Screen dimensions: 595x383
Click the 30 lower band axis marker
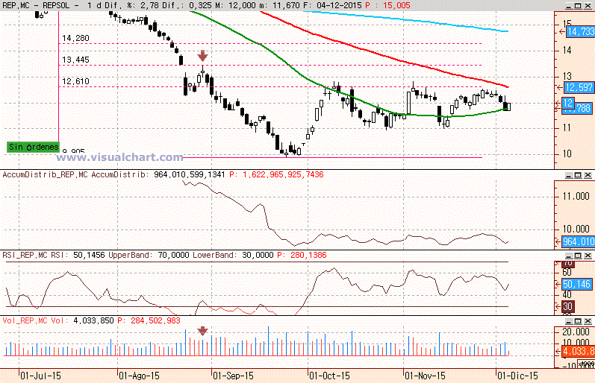[x=567, y=306]
